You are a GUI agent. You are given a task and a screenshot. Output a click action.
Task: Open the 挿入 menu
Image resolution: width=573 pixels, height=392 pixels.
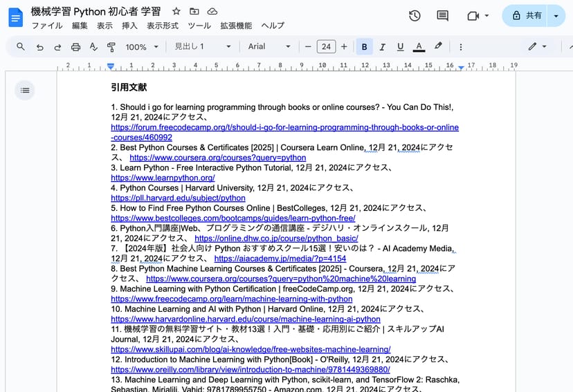pos(129,26)
